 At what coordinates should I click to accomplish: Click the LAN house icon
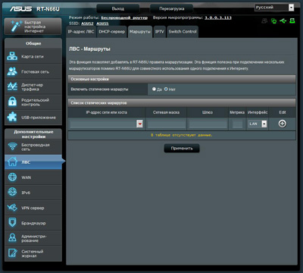click(12, 162)
